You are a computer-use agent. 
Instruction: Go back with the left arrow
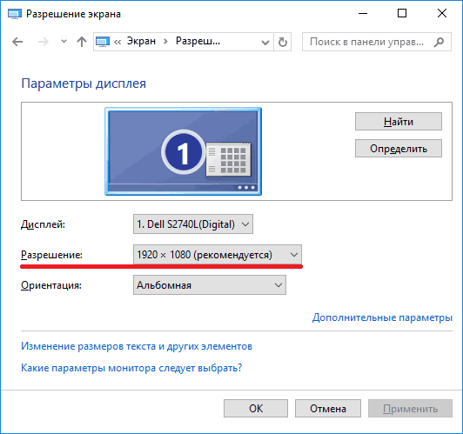click(x=17, y=42)
